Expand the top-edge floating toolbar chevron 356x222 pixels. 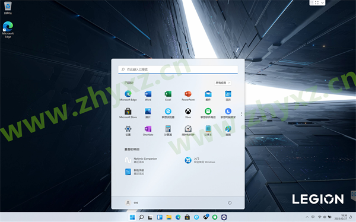tap(322, 2)
